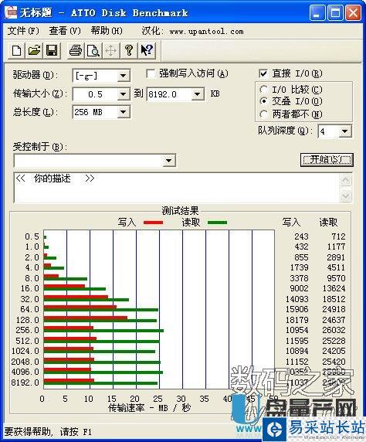
Task: Open the 队列深度 dropdown showing 4
Action: (x=345, y=131)
